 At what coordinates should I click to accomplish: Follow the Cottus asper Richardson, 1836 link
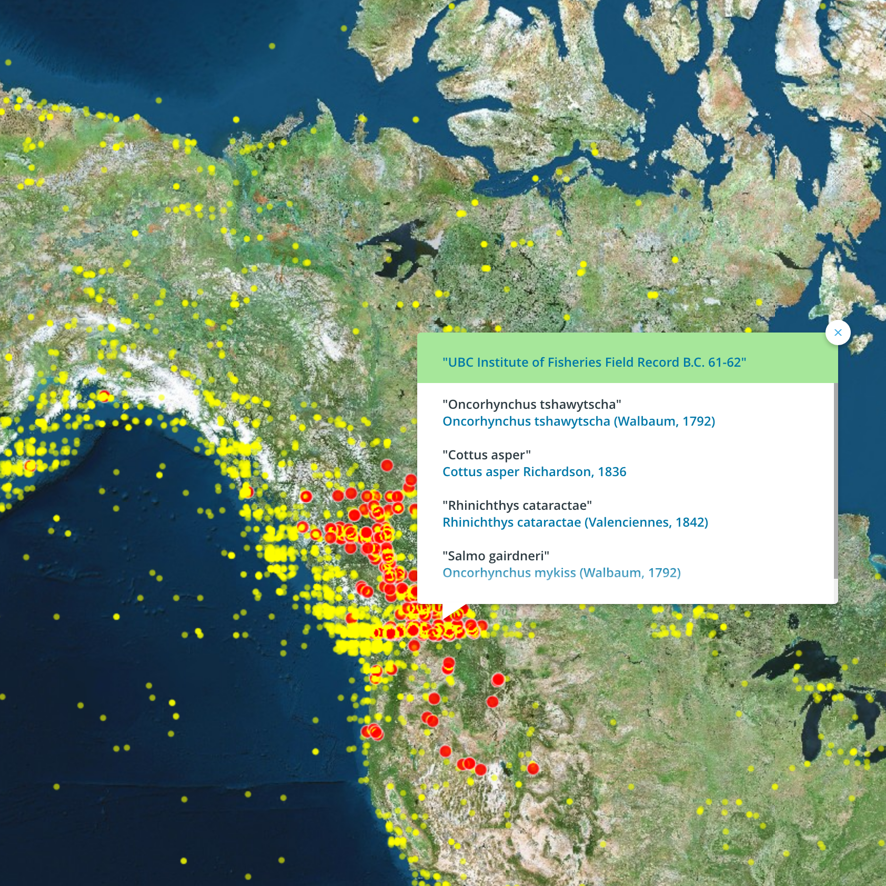click(534, 472)
